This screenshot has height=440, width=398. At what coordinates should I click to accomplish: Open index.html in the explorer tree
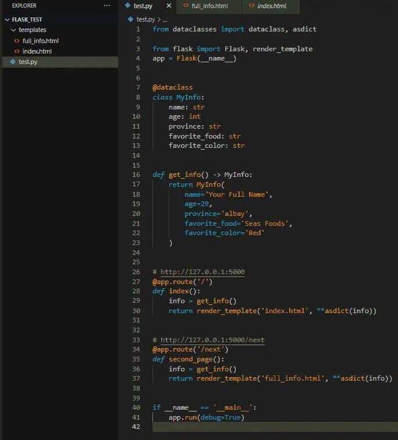pyautogui.click(x=37, y=51)
